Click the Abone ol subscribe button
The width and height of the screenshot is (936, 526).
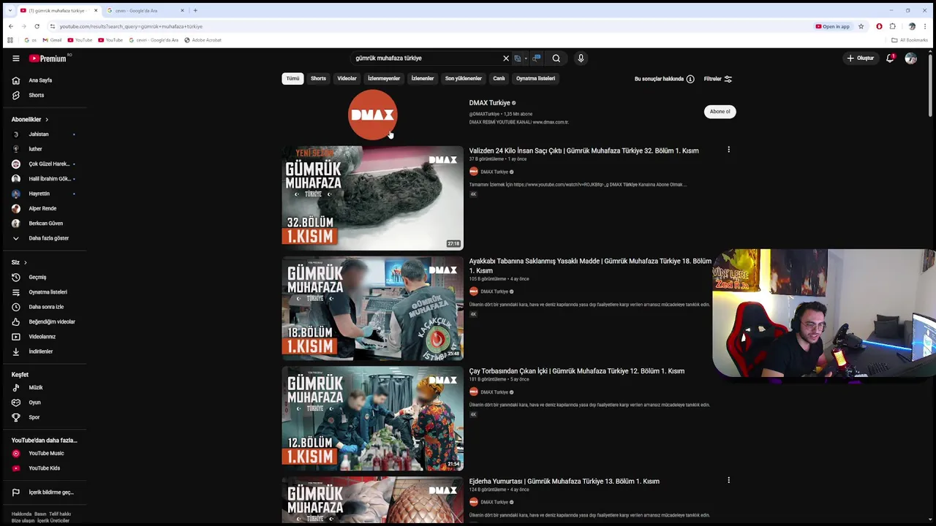720,112
